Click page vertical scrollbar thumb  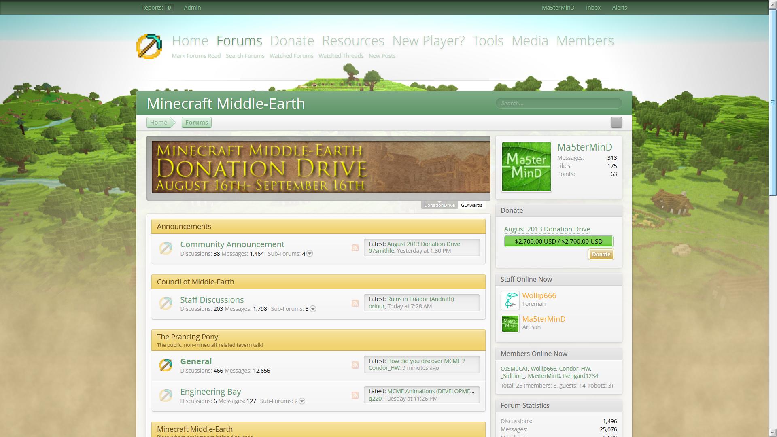click(773, 102)
